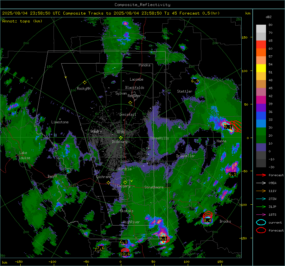The height and width of the screenshot is (266, 285).
Task: Click the Innisfail town label
Action: click(x=128, y=114)
